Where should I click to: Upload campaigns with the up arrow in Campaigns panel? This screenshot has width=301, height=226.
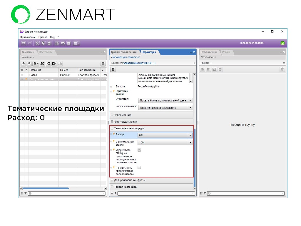[x=23, y=64]
